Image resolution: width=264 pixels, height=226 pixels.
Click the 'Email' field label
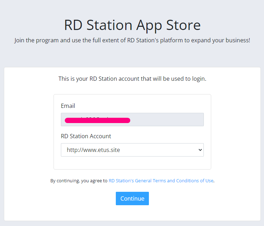coord(68,106)
